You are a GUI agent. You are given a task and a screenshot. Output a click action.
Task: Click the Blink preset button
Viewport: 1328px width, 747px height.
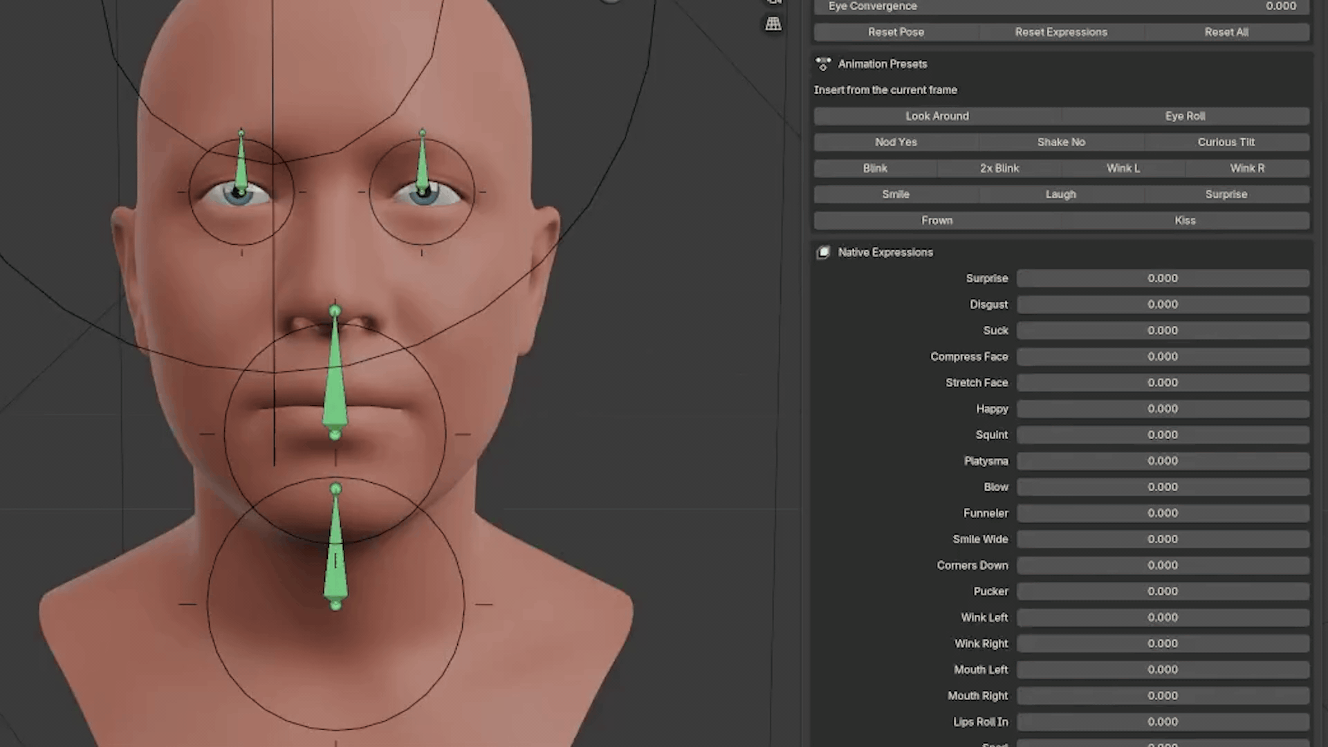pos(875,168)
